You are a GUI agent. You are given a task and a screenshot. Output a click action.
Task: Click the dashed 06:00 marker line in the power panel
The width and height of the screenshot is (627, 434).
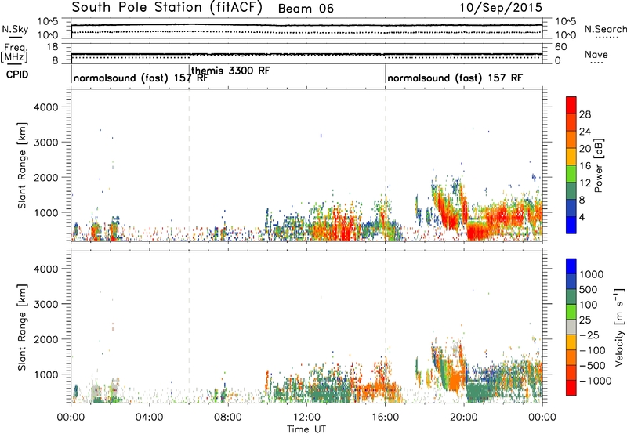point(189,165)
